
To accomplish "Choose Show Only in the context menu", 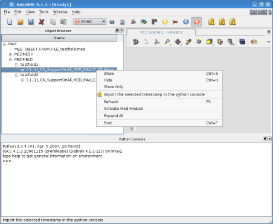I will pos(159,87).
